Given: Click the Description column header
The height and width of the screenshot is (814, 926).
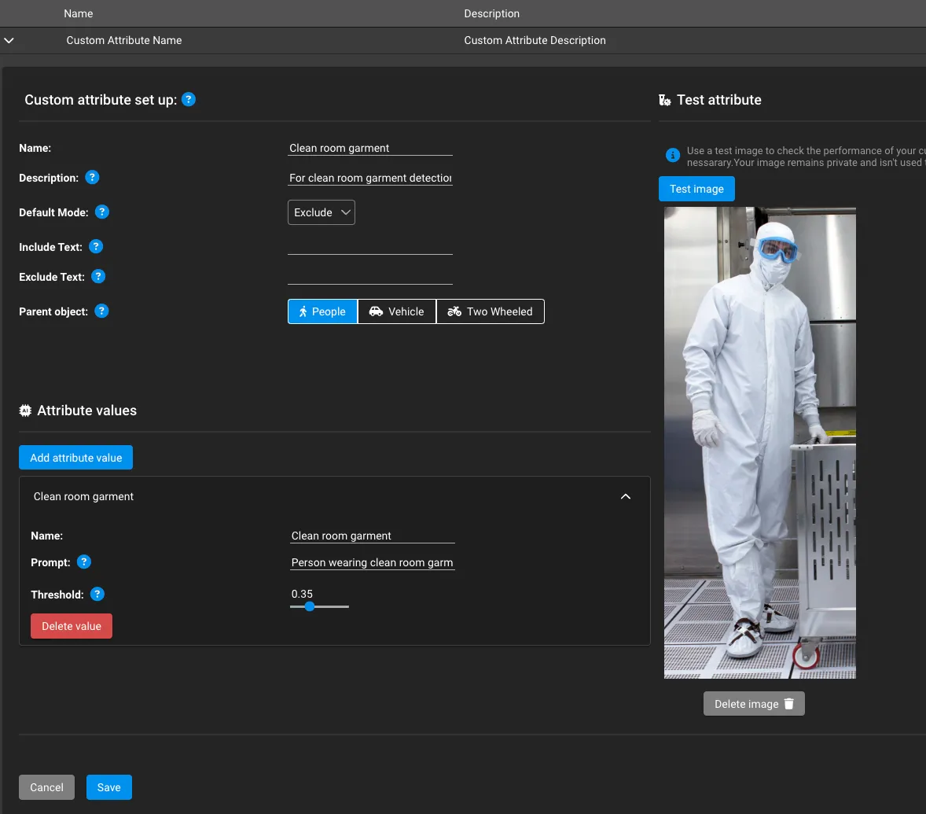Looking at the screenshot, I should [x=492, y=13].
